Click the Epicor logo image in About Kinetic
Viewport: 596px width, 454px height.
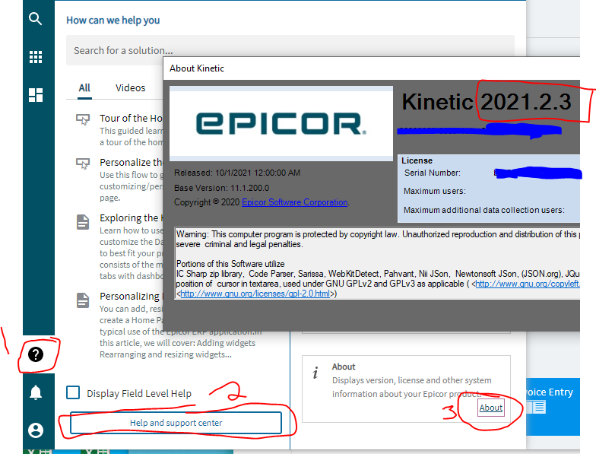click(281, 123)
